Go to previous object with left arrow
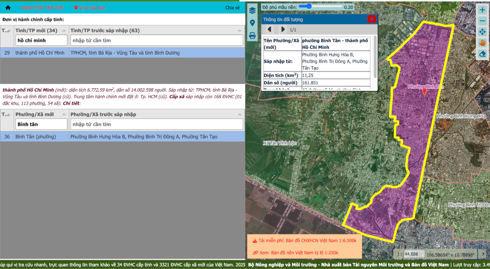Screen dimensions: 490x269 (x=269, y=29)
